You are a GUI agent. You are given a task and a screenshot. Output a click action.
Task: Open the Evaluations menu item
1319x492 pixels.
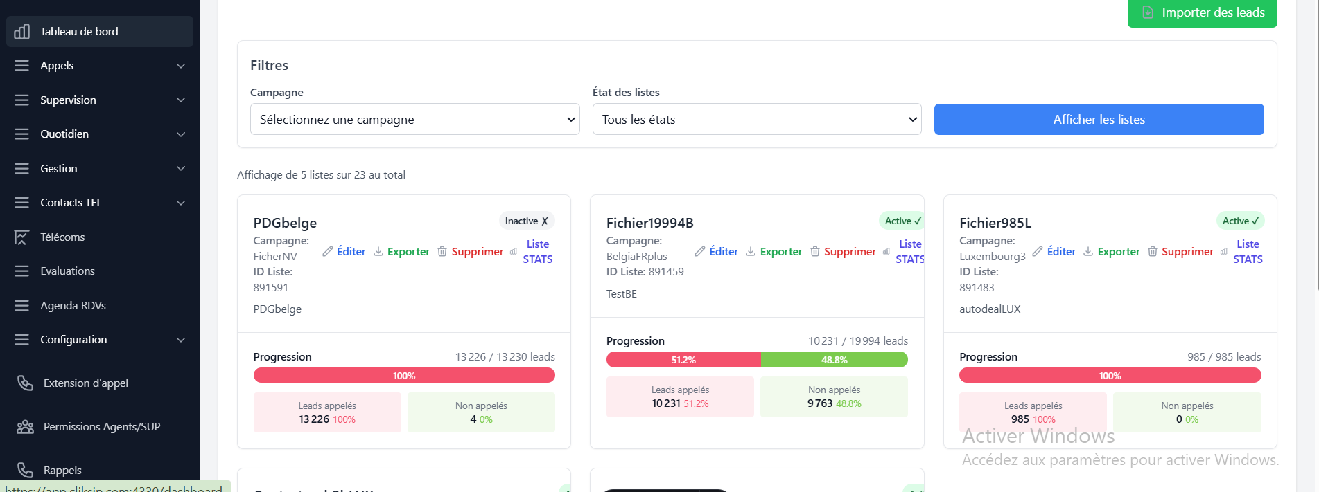67,271
